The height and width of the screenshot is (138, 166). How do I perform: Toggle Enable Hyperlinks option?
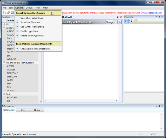click(x=38, y=31)
